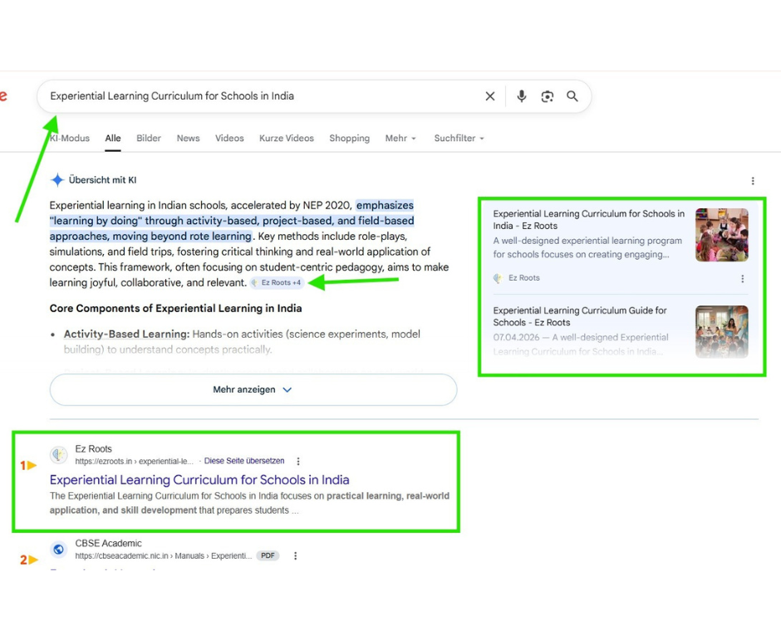
Task: Click the Ez Roots site name in result
Action: [94, 449]
